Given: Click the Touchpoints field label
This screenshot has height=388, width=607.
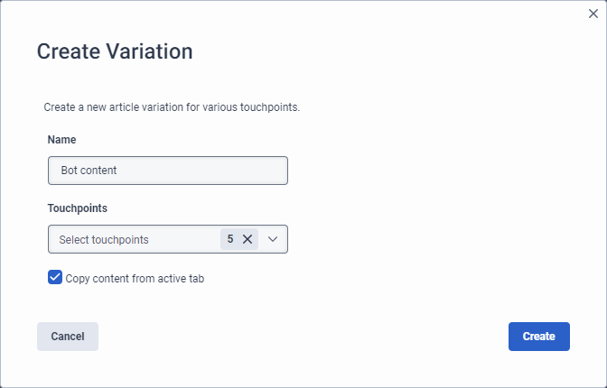Looking at the screenshot, I should pyautogui.click(x=78, y=208).
